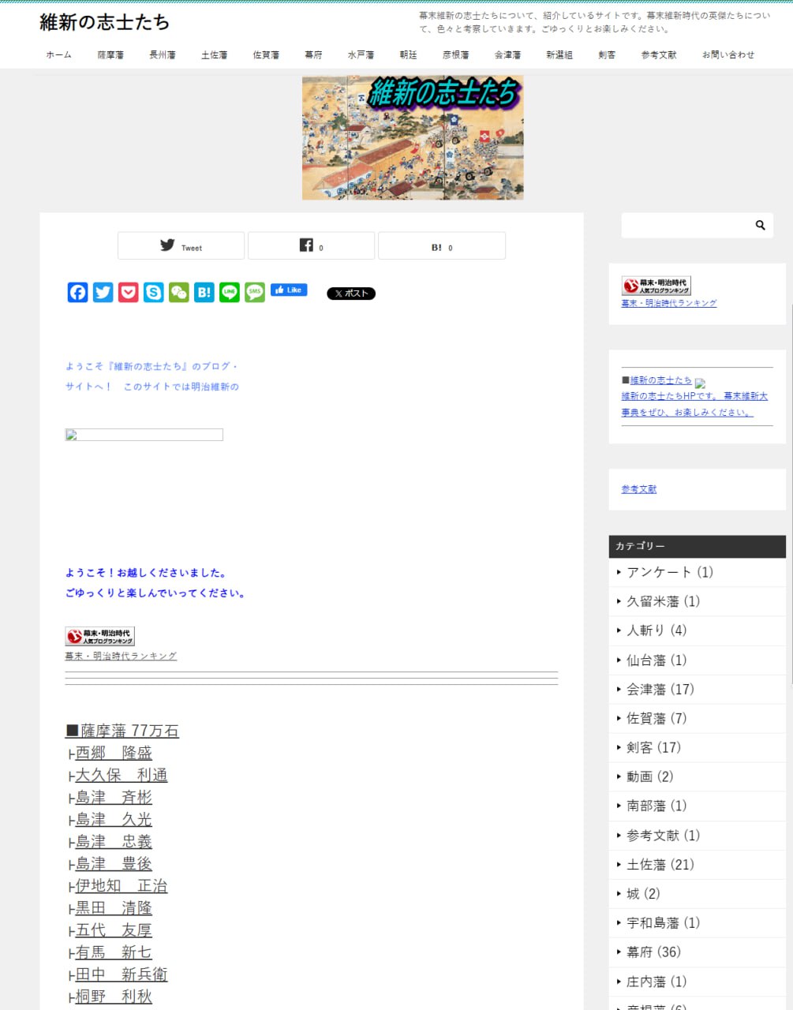Screen dimensions: 793x1010
Task: Open the 大久保 利通 link
Action: (122, 775)
